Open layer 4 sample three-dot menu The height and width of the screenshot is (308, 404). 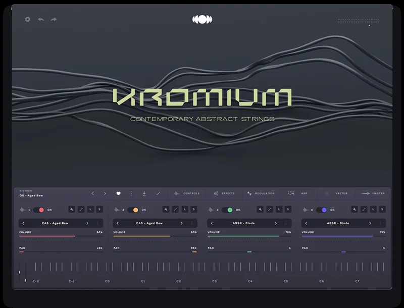[x=381, y=223]
